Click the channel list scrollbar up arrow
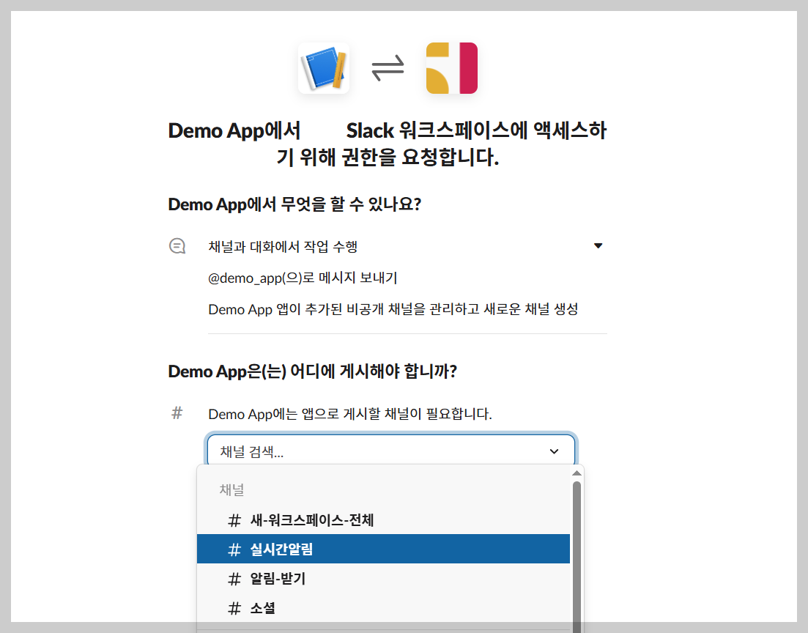Viewport: 808px width, 633px height. tap(577, 473)
